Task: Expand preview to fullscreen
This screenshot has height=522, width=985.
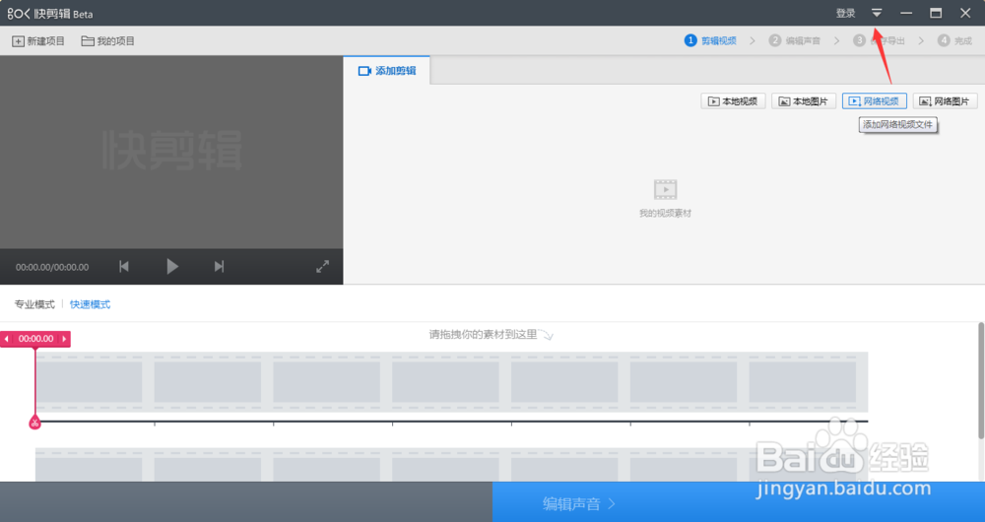Action: click(322, 266)
